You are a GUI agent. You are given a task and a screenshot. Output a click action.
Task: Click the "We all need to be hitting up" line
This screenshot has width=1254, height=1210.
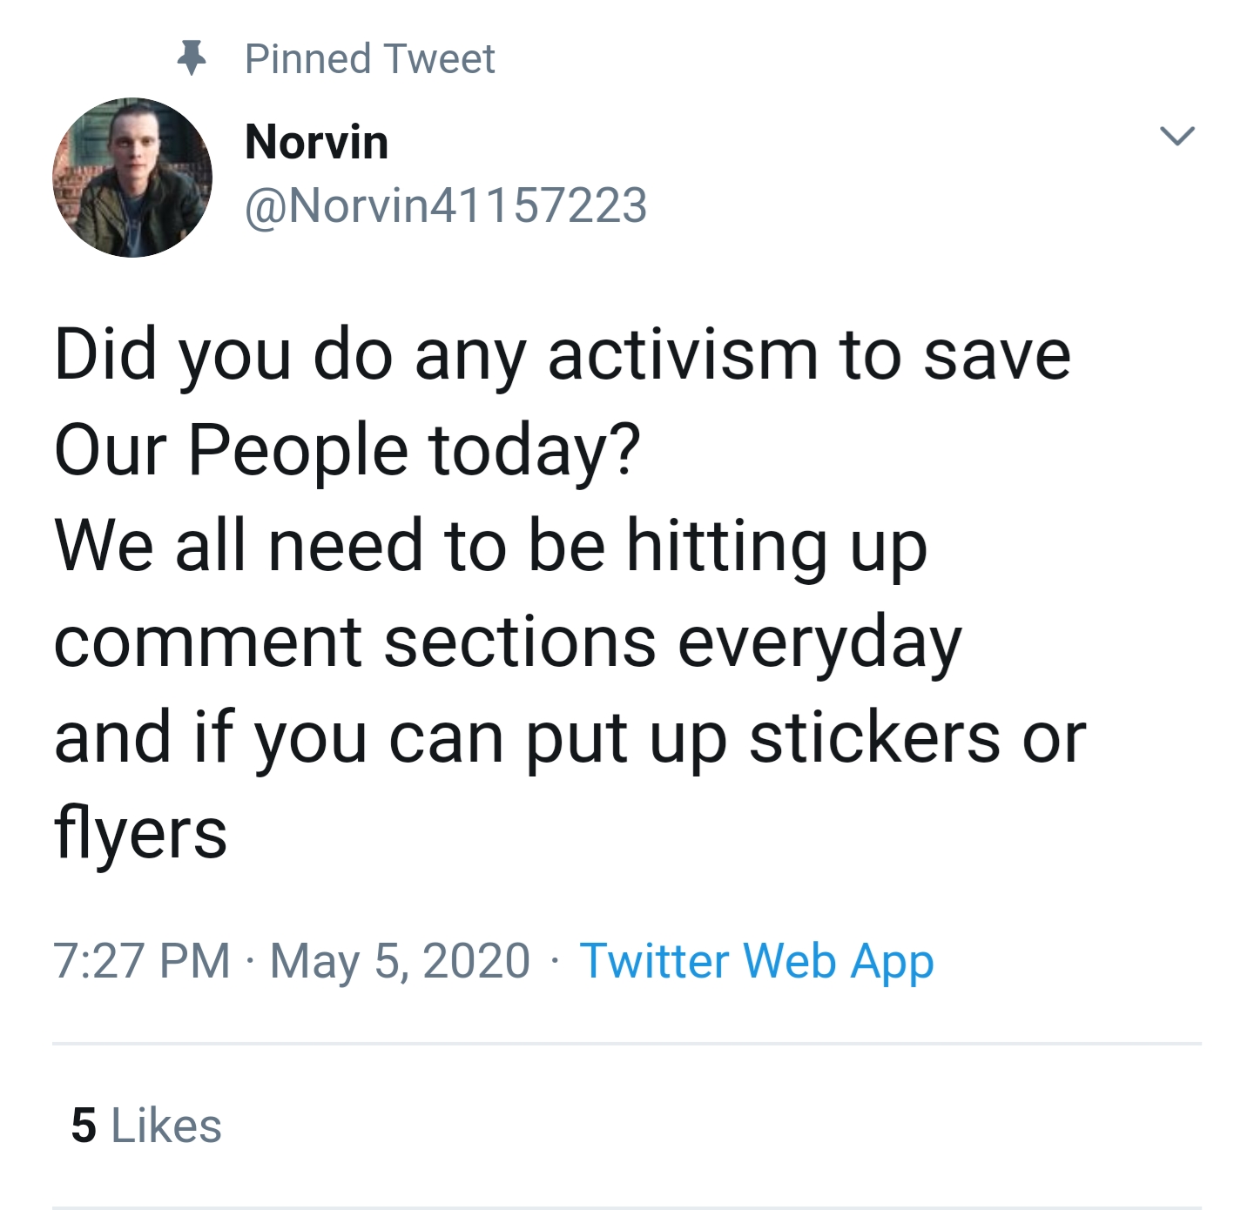point(490,547)
